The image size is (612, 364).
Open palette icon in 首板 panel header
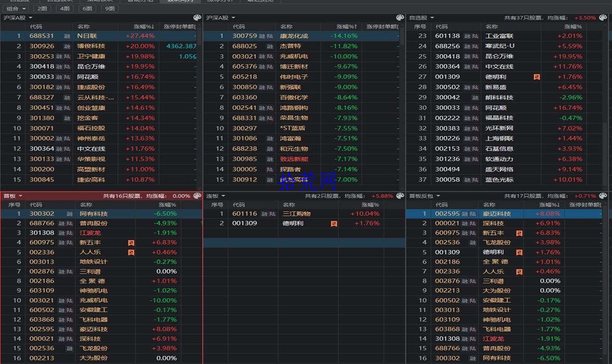[x=198, y=196]
